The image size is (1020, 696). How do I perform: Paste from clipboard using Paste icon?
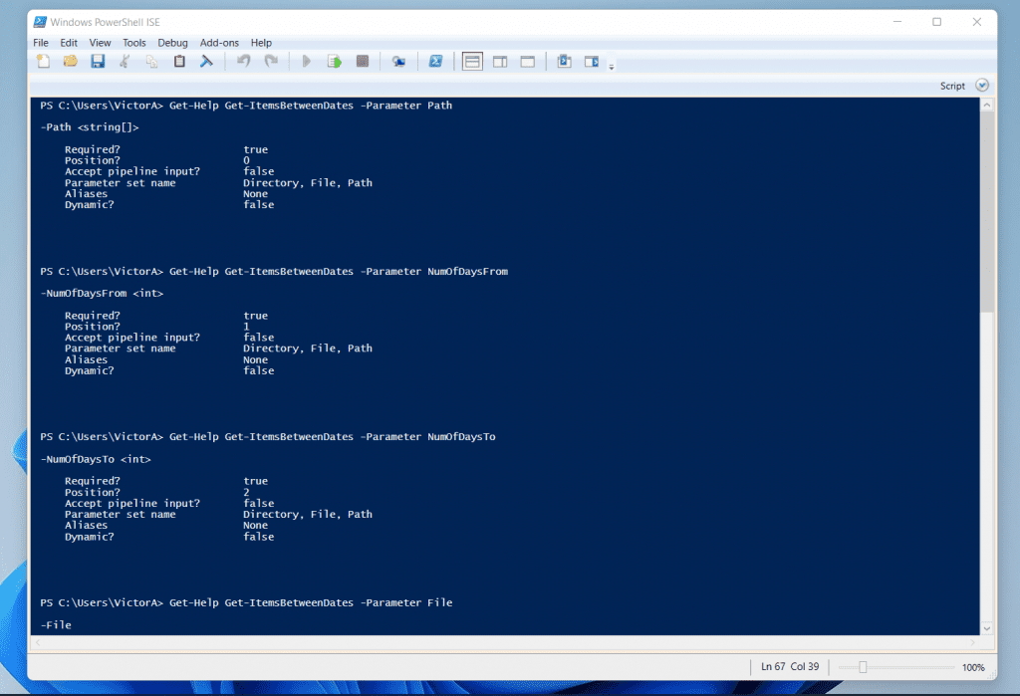(179, 61)
